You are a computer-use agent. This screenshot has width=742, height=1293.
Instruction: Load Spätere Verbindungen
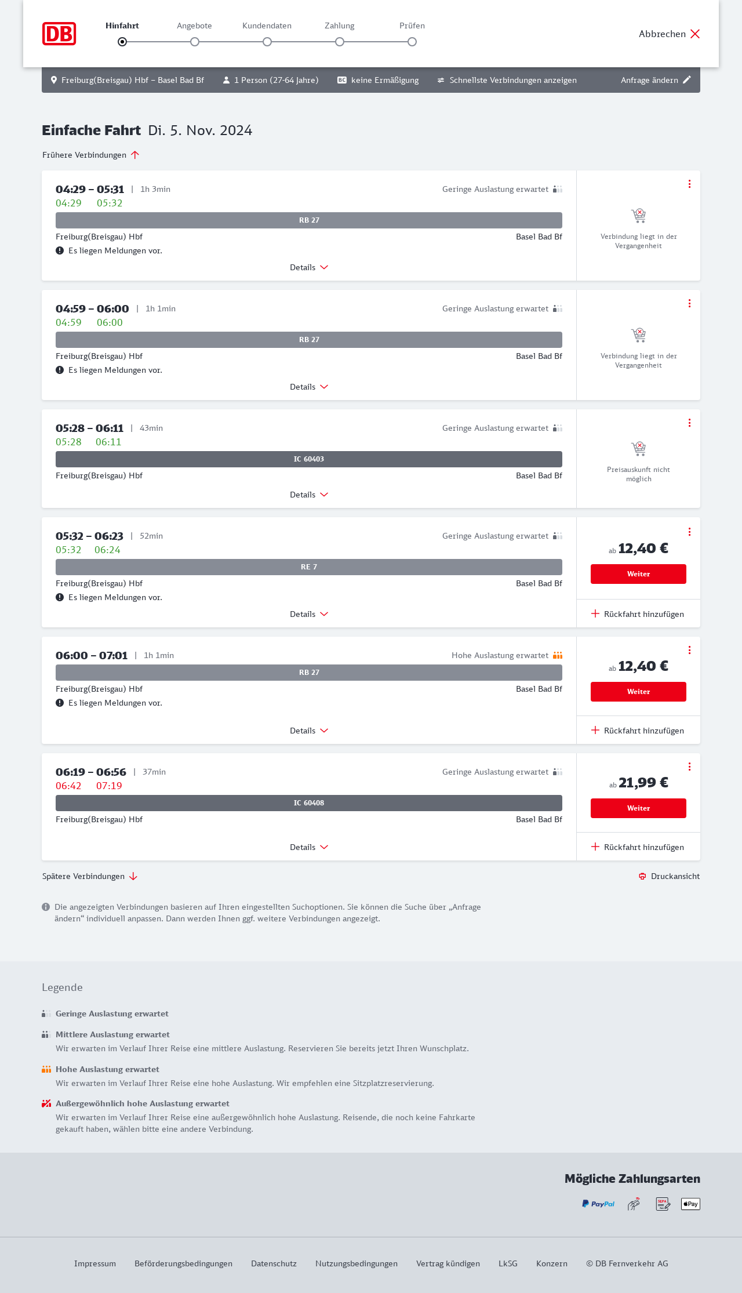pyautogui.click(x=90, y=876)
